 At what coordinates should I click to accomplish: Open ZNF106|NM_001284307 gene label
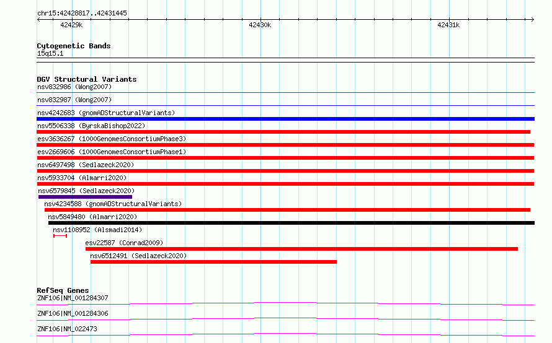(x=73, y=298)
